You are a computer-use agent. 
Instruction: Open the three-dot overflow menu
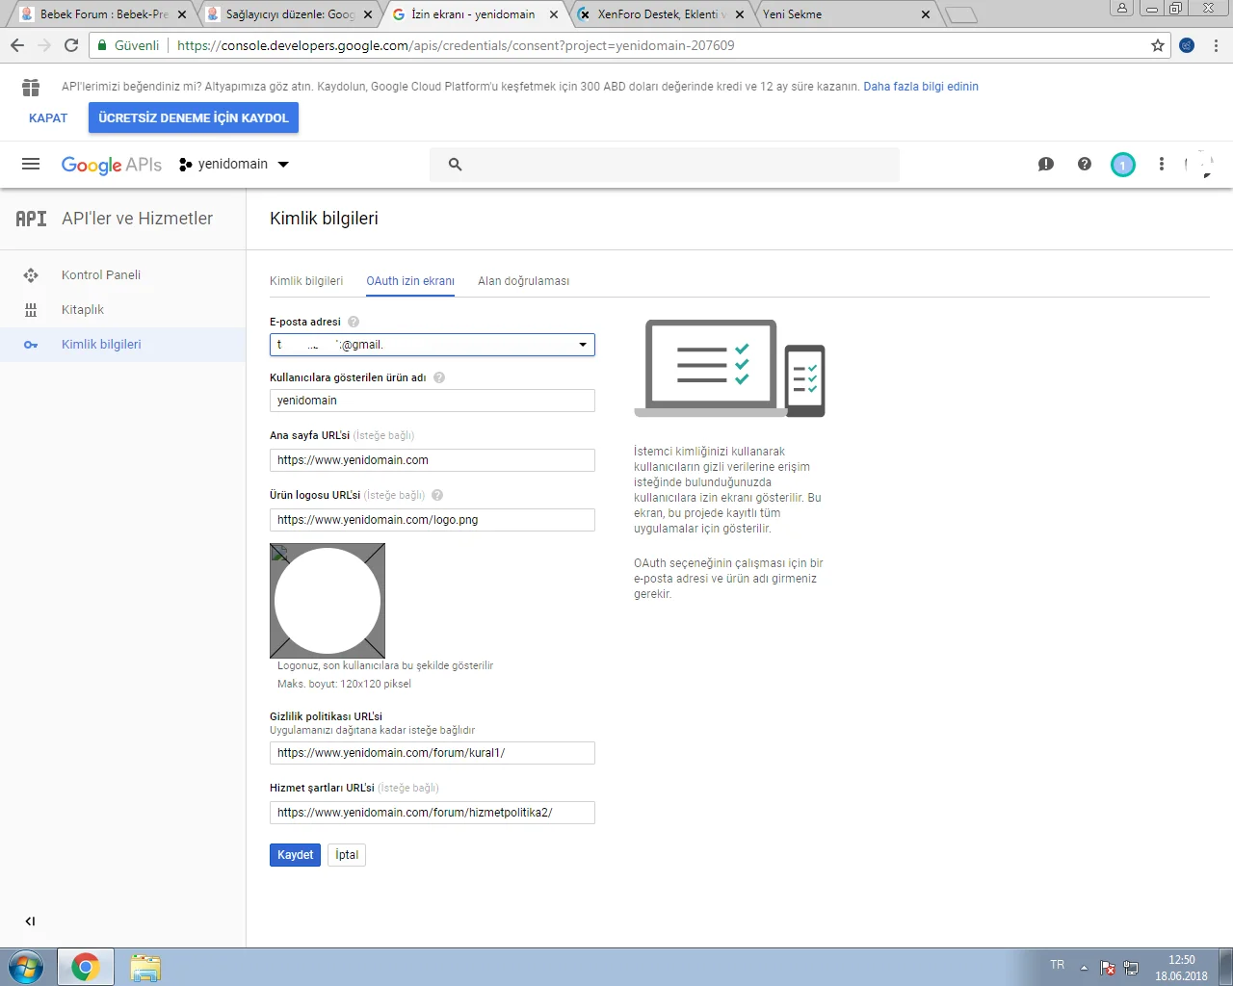1161,164
